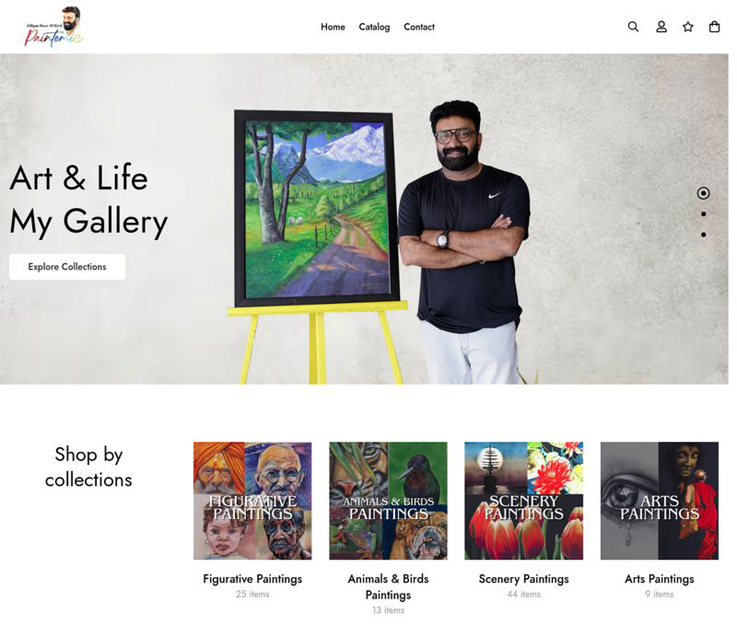
Task: Switch to the second slide dot
Action: [703, 214]
